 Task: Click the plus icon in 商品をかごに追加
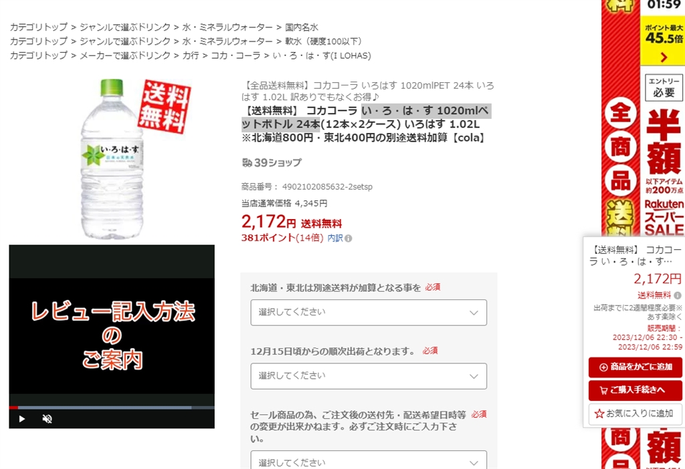(x=603, y=367)
